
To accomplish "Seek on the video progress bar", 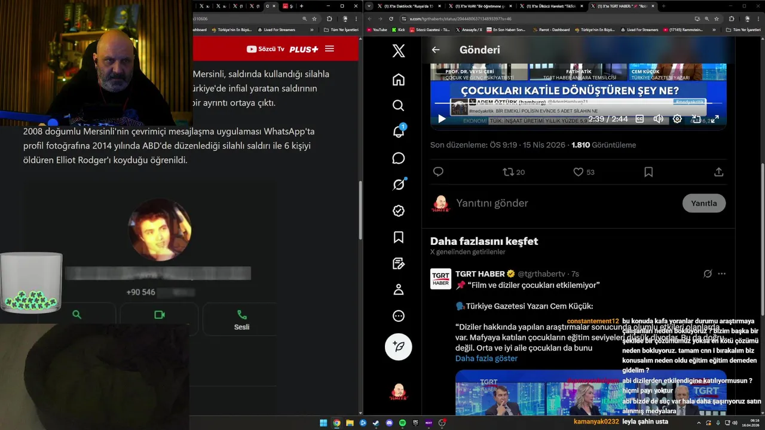I will pos(578,103).
